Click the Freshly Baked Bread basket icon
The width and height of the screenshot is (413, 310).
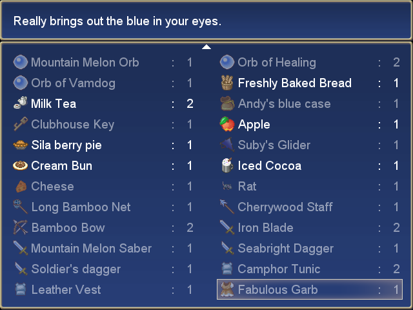coord(227,83)
